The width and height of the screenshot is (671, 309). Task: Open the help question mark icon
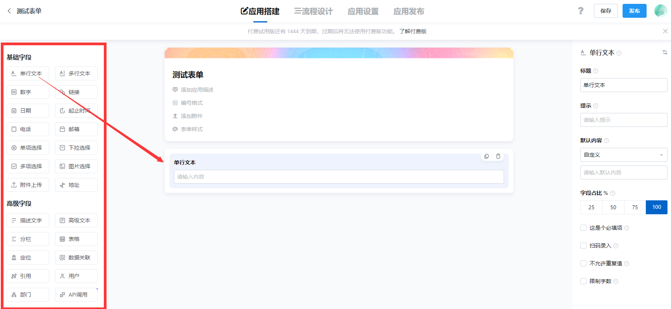point(580,11)
